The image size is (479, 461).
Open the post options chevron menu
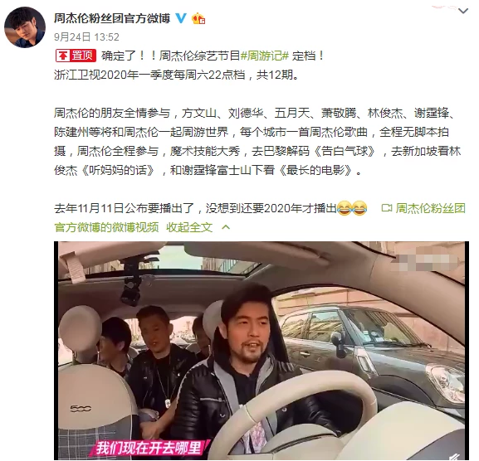point(463,12)
